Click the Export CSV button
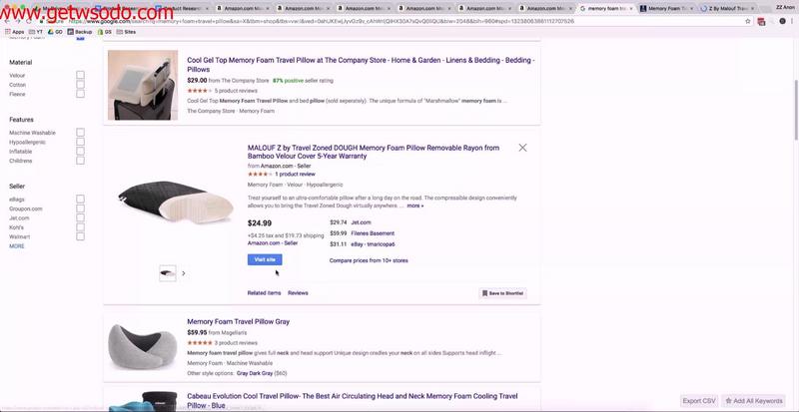Viewport: 799px width, 412px height. pyautogui.click(x=699, y=401)
